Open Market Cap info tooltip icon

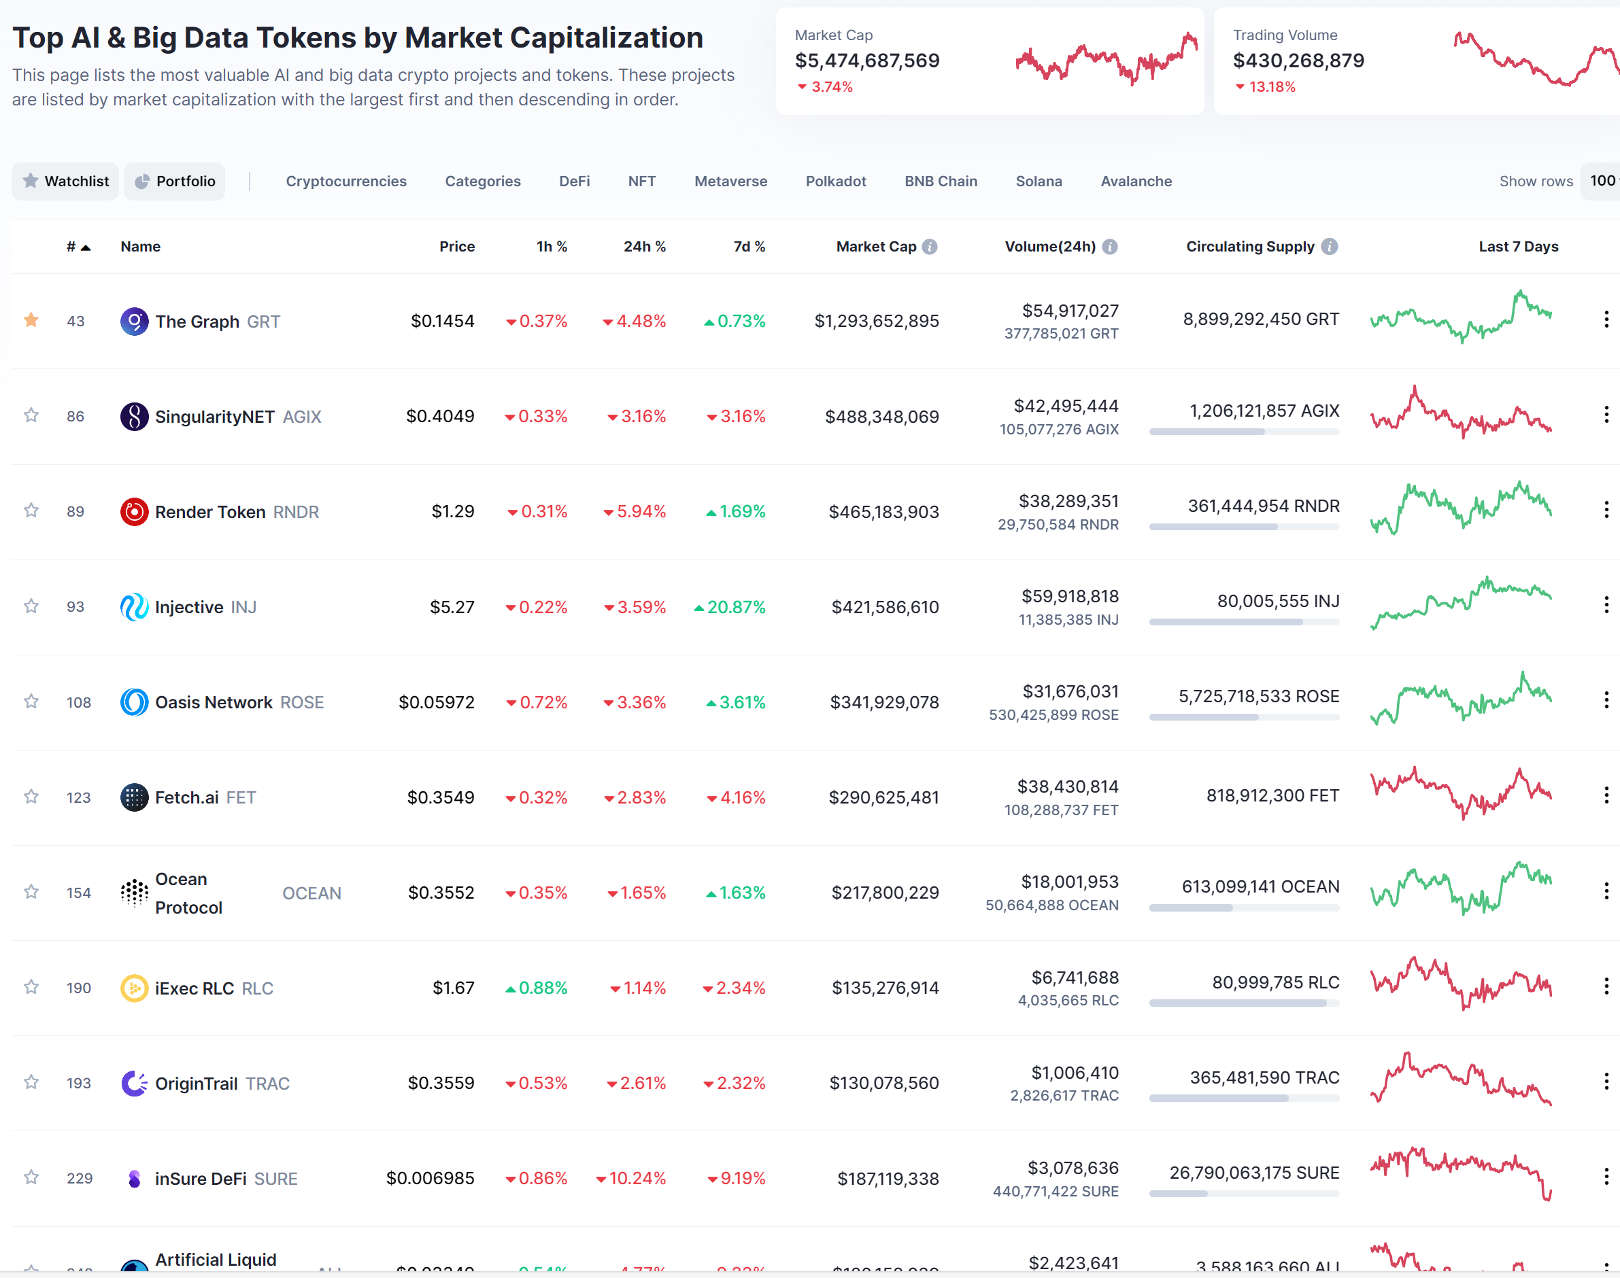[x=929, y=247]
